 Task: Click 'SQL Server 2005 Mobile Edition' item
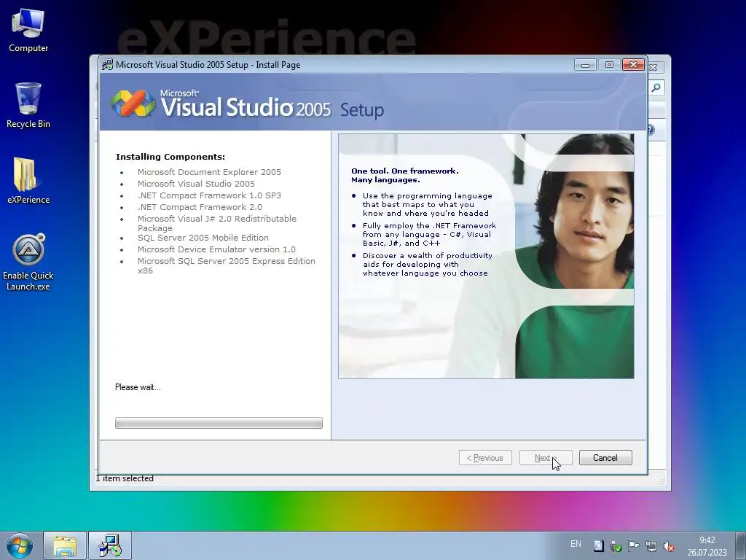pyautogui.click(x=203, y=238)
